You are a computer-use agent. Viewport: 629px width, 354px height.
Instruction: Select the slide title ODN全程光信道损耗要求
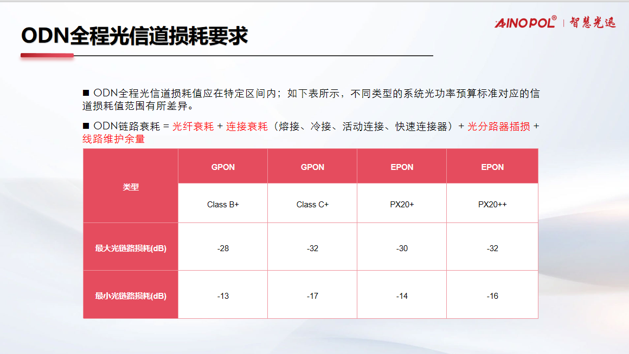134,36
